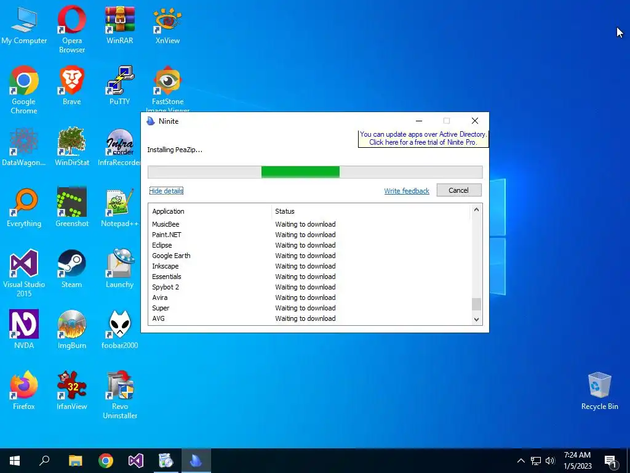
Task: Select the AVG row
Action: pos(310,318)
